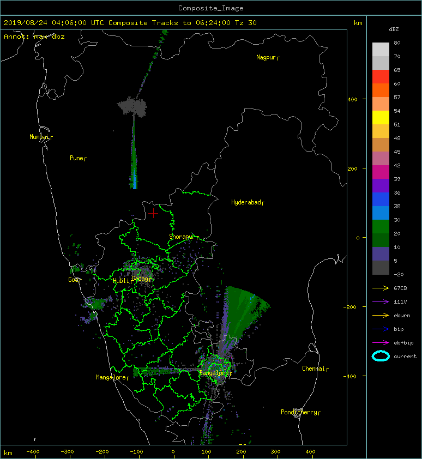Select the purple 111V arrow legend symbol
This screenshot has height=459, width=422.
381,302
